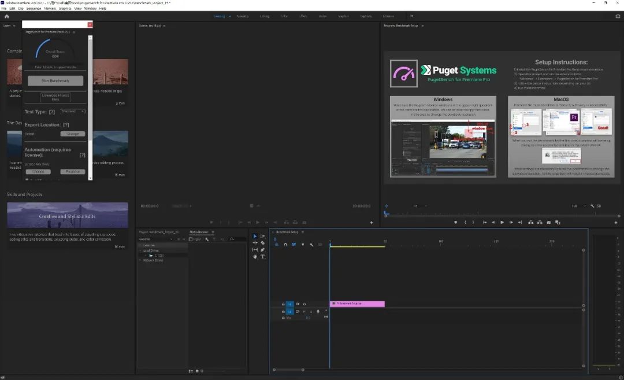Toggle video track V1 output eye

click(x=304, y=304)
